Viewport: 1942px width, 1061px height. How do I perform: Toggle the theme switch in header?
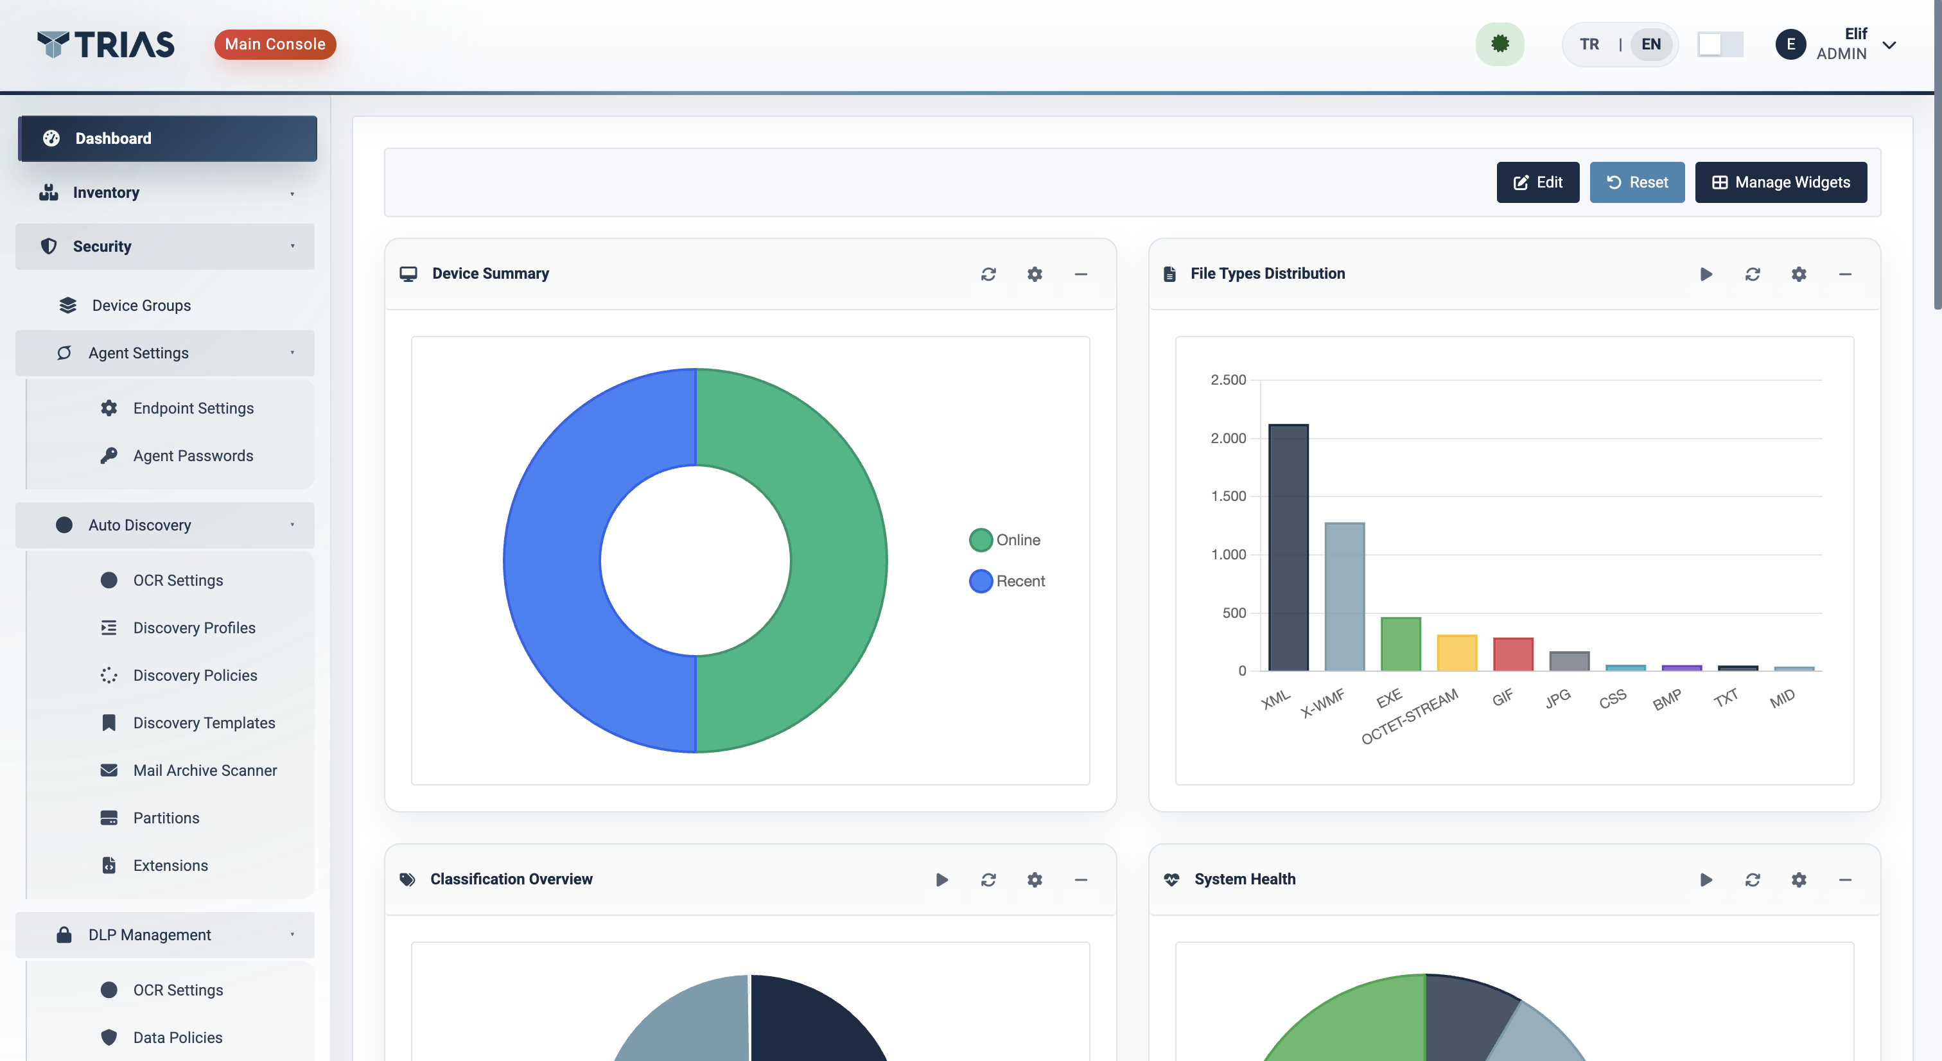1720,44
